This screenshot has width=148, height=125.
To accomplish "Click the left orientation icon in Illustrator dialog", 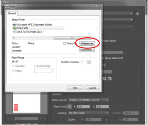I will 105,79.
